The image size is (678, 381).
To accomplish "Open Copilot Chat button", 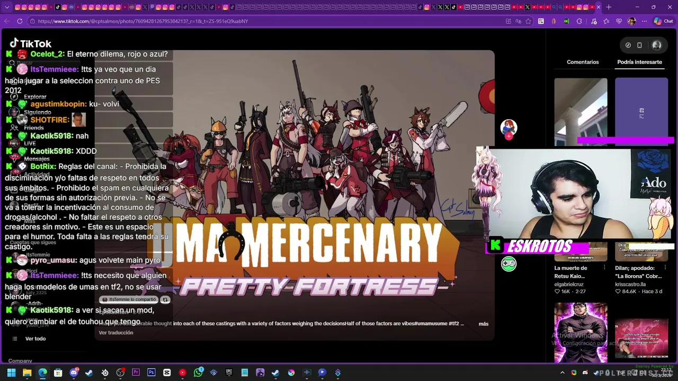I will point(663,21).
